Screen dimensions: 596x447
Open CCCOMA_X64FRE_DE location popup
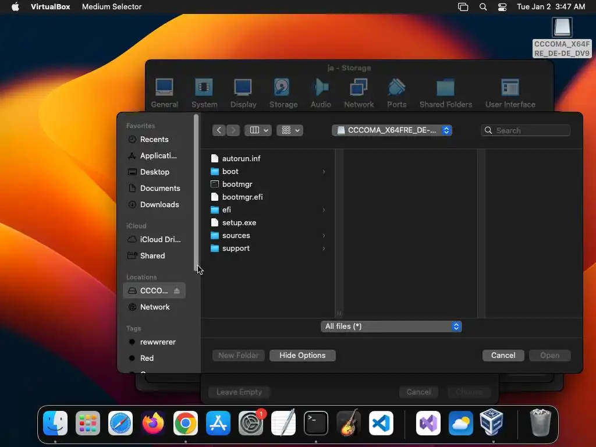tap(392, 130)
